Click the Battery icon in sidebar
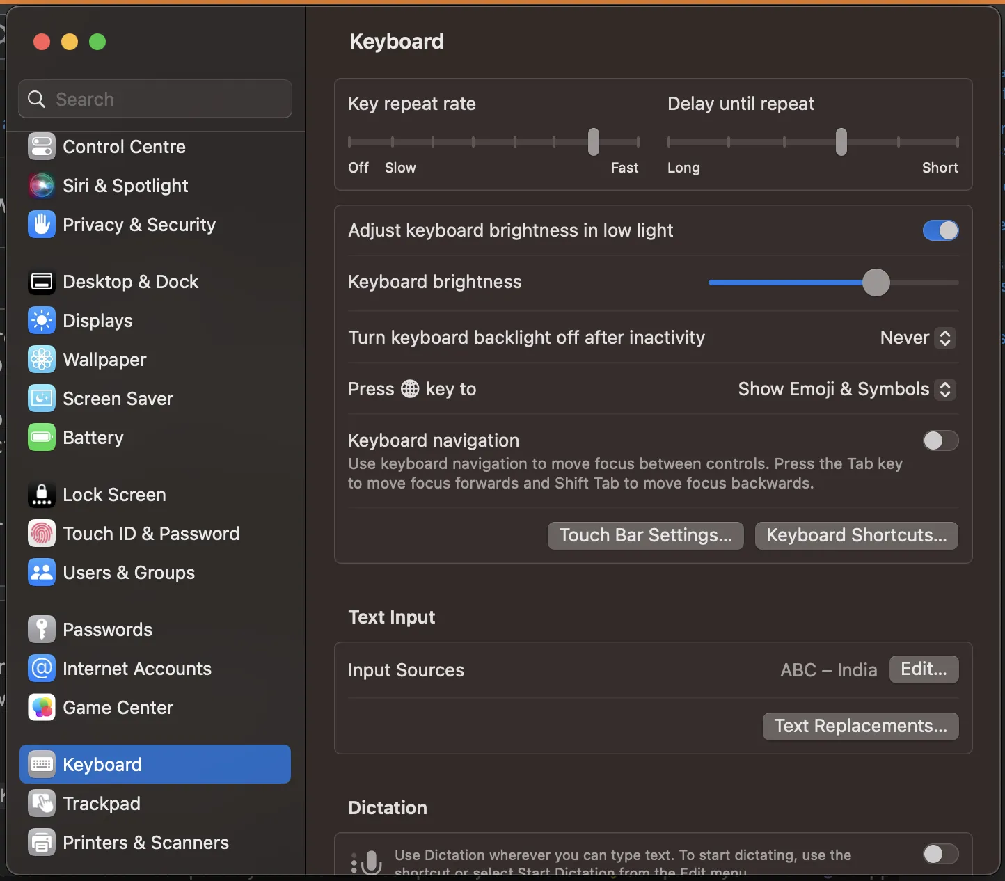Viewport: 1005px width, 881px height. pos(42,438)
